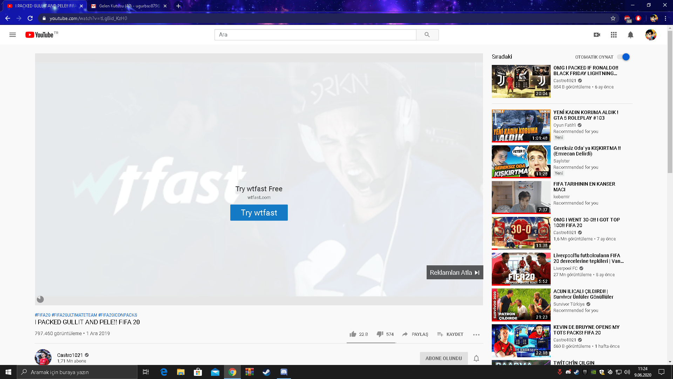This screenshot has height=379, width=673.
Task: Open the Chrome three-dot menu
Action: click(665, 18)
